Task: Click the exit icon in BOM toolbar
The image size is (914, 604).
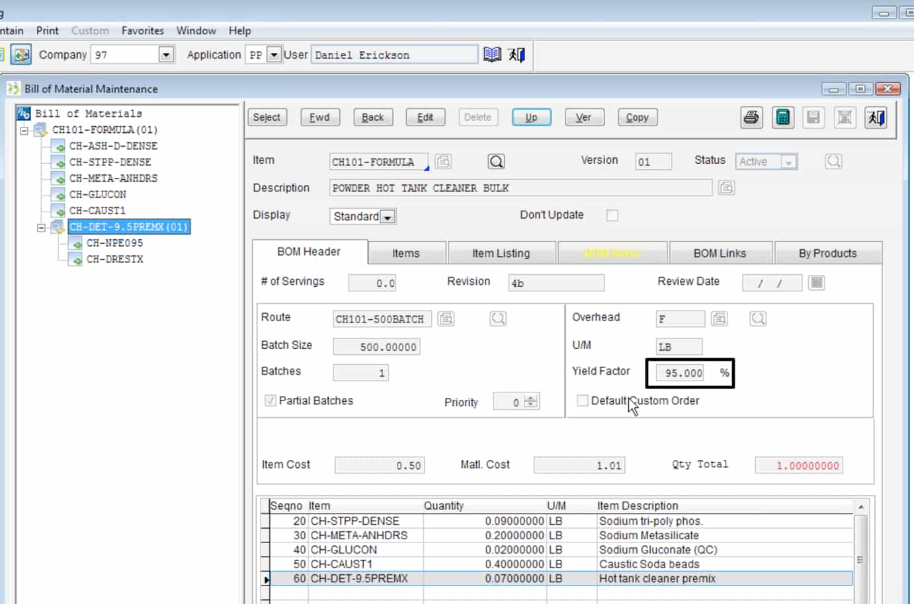Action: point(876,118)
